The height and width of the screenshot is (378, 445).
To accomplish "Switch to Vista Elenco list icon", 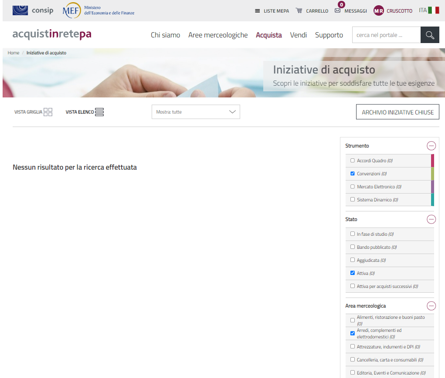I will click(x=99, y=112).
